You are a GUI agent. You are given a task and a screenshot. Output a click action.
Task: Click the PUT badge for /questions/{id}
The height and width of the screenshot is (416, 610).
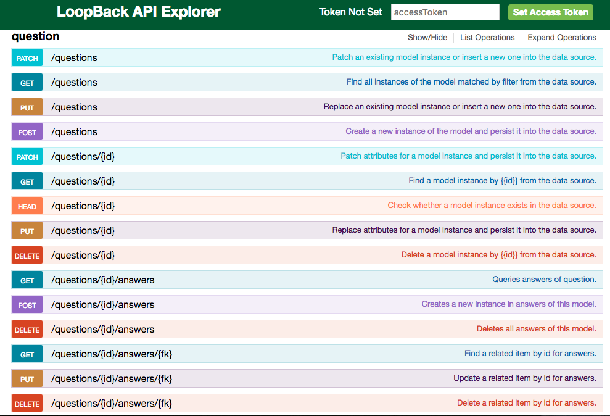click(x=27, y=231)
